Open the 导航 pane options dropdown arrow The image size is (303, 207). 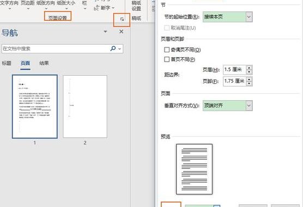tap(105, 32)
